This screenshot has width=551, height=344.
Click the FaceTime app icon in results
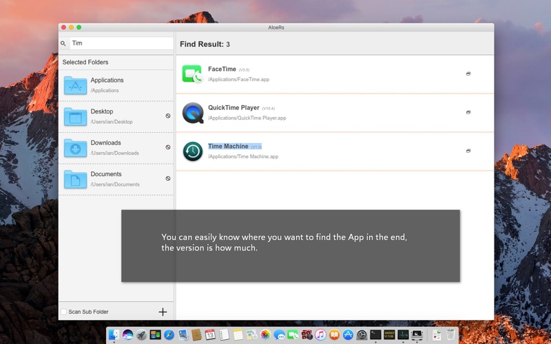click(x=193, y=74)
